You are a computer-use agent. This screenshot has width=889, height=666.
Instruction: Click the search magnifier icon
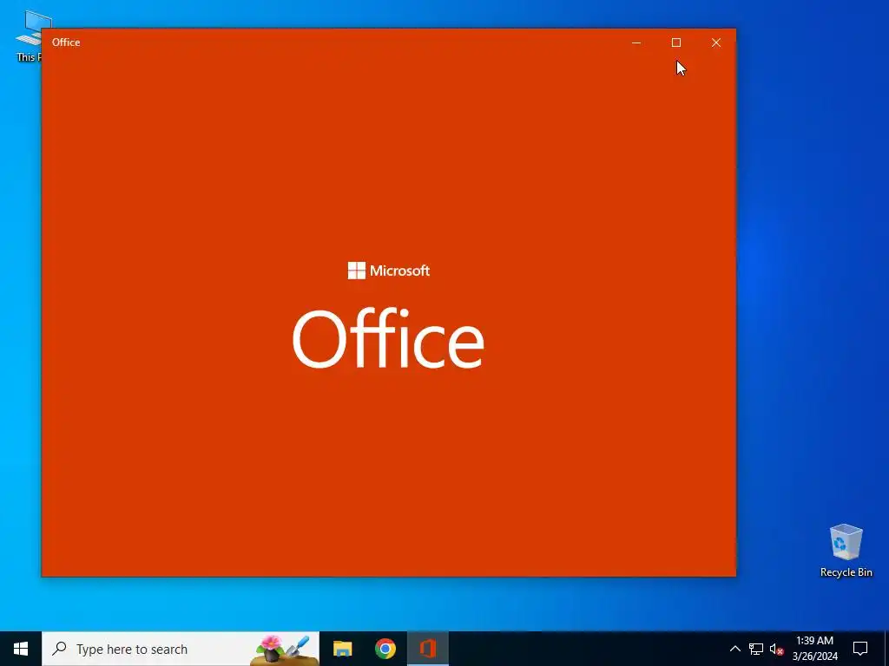59,649
